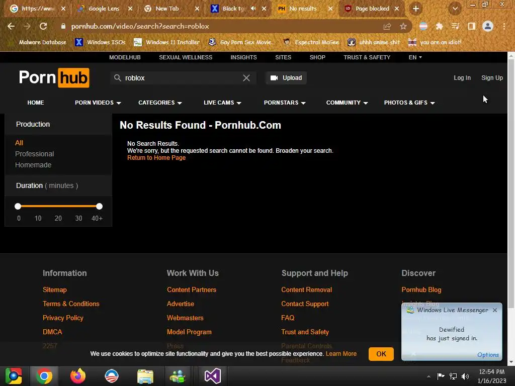Viewport: 515px width, 386px height.
Task: Click the browser forward arrow
Action: [x=27, y=26]
